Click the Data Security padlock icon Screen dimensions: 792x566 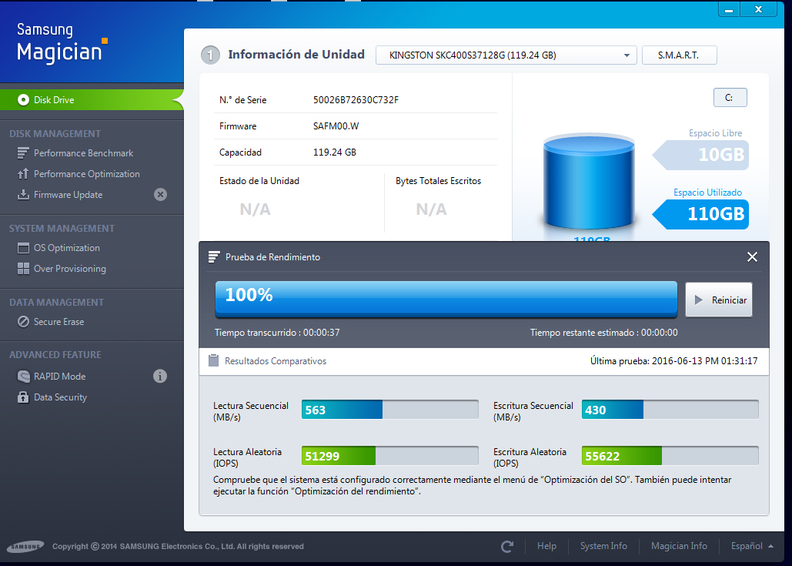click(23, 397)
